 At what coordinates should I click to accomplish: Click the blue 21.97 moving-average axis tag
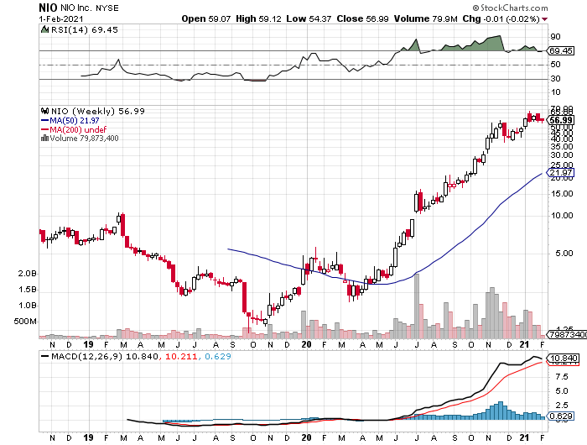(x=560, y=173)
